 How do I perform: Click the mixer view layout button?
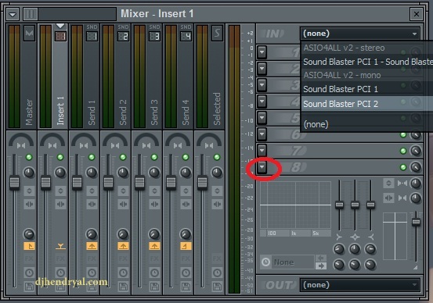[x=30, y=14]
